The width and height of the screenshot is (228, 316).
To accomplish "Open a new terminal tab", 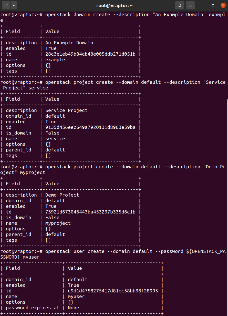I will coord(6,5).
